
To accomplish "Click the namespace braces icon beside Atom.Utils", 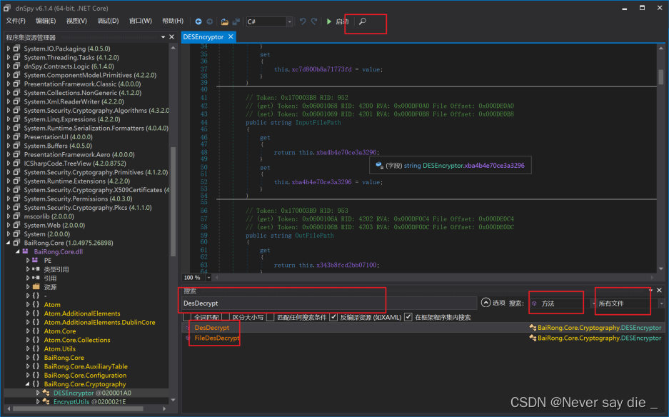I will point(36,348).
